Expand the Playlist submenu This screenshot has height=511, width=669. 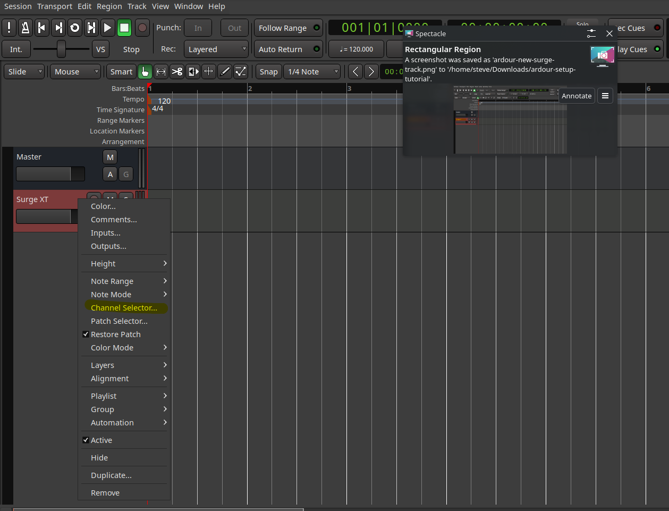pos(124,396)
